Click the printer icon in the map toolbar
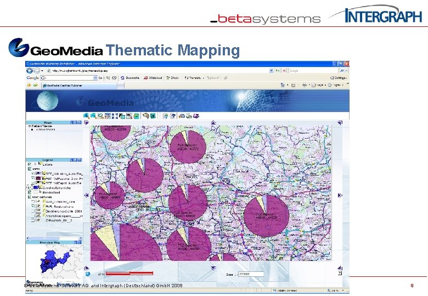 [189, 116]
